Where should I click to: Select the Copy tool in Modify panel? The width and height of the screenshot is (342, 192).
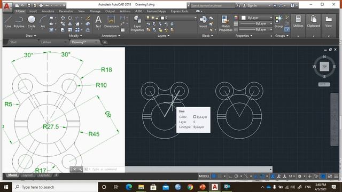(63, 23)
